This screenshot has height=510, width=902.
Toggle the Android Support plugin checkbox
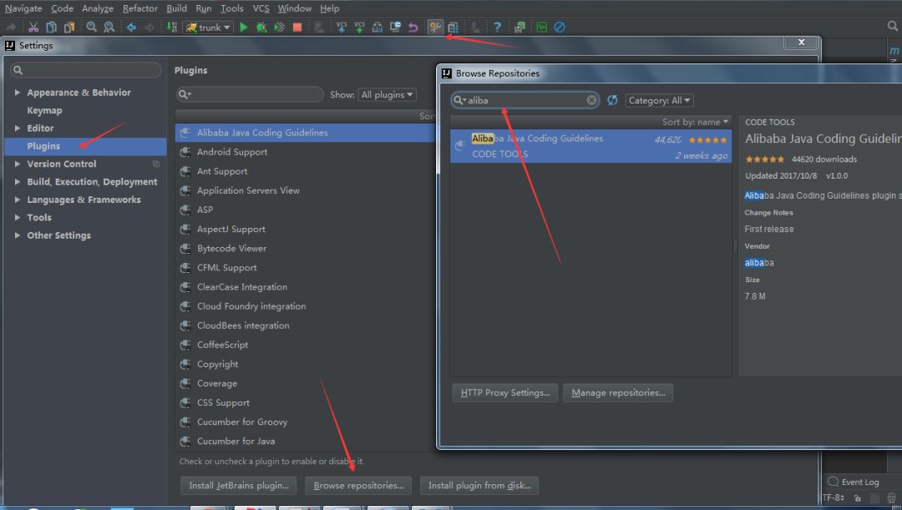[x=185, y=152]
